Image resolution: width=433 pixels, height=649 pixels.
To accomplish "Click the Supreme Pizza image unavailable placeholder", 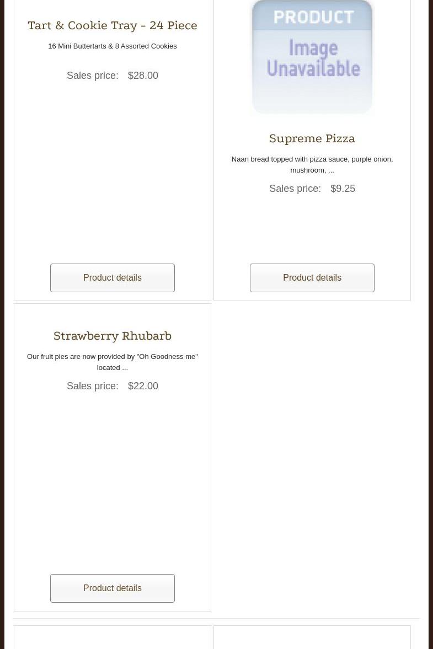I will coord(312,58).
